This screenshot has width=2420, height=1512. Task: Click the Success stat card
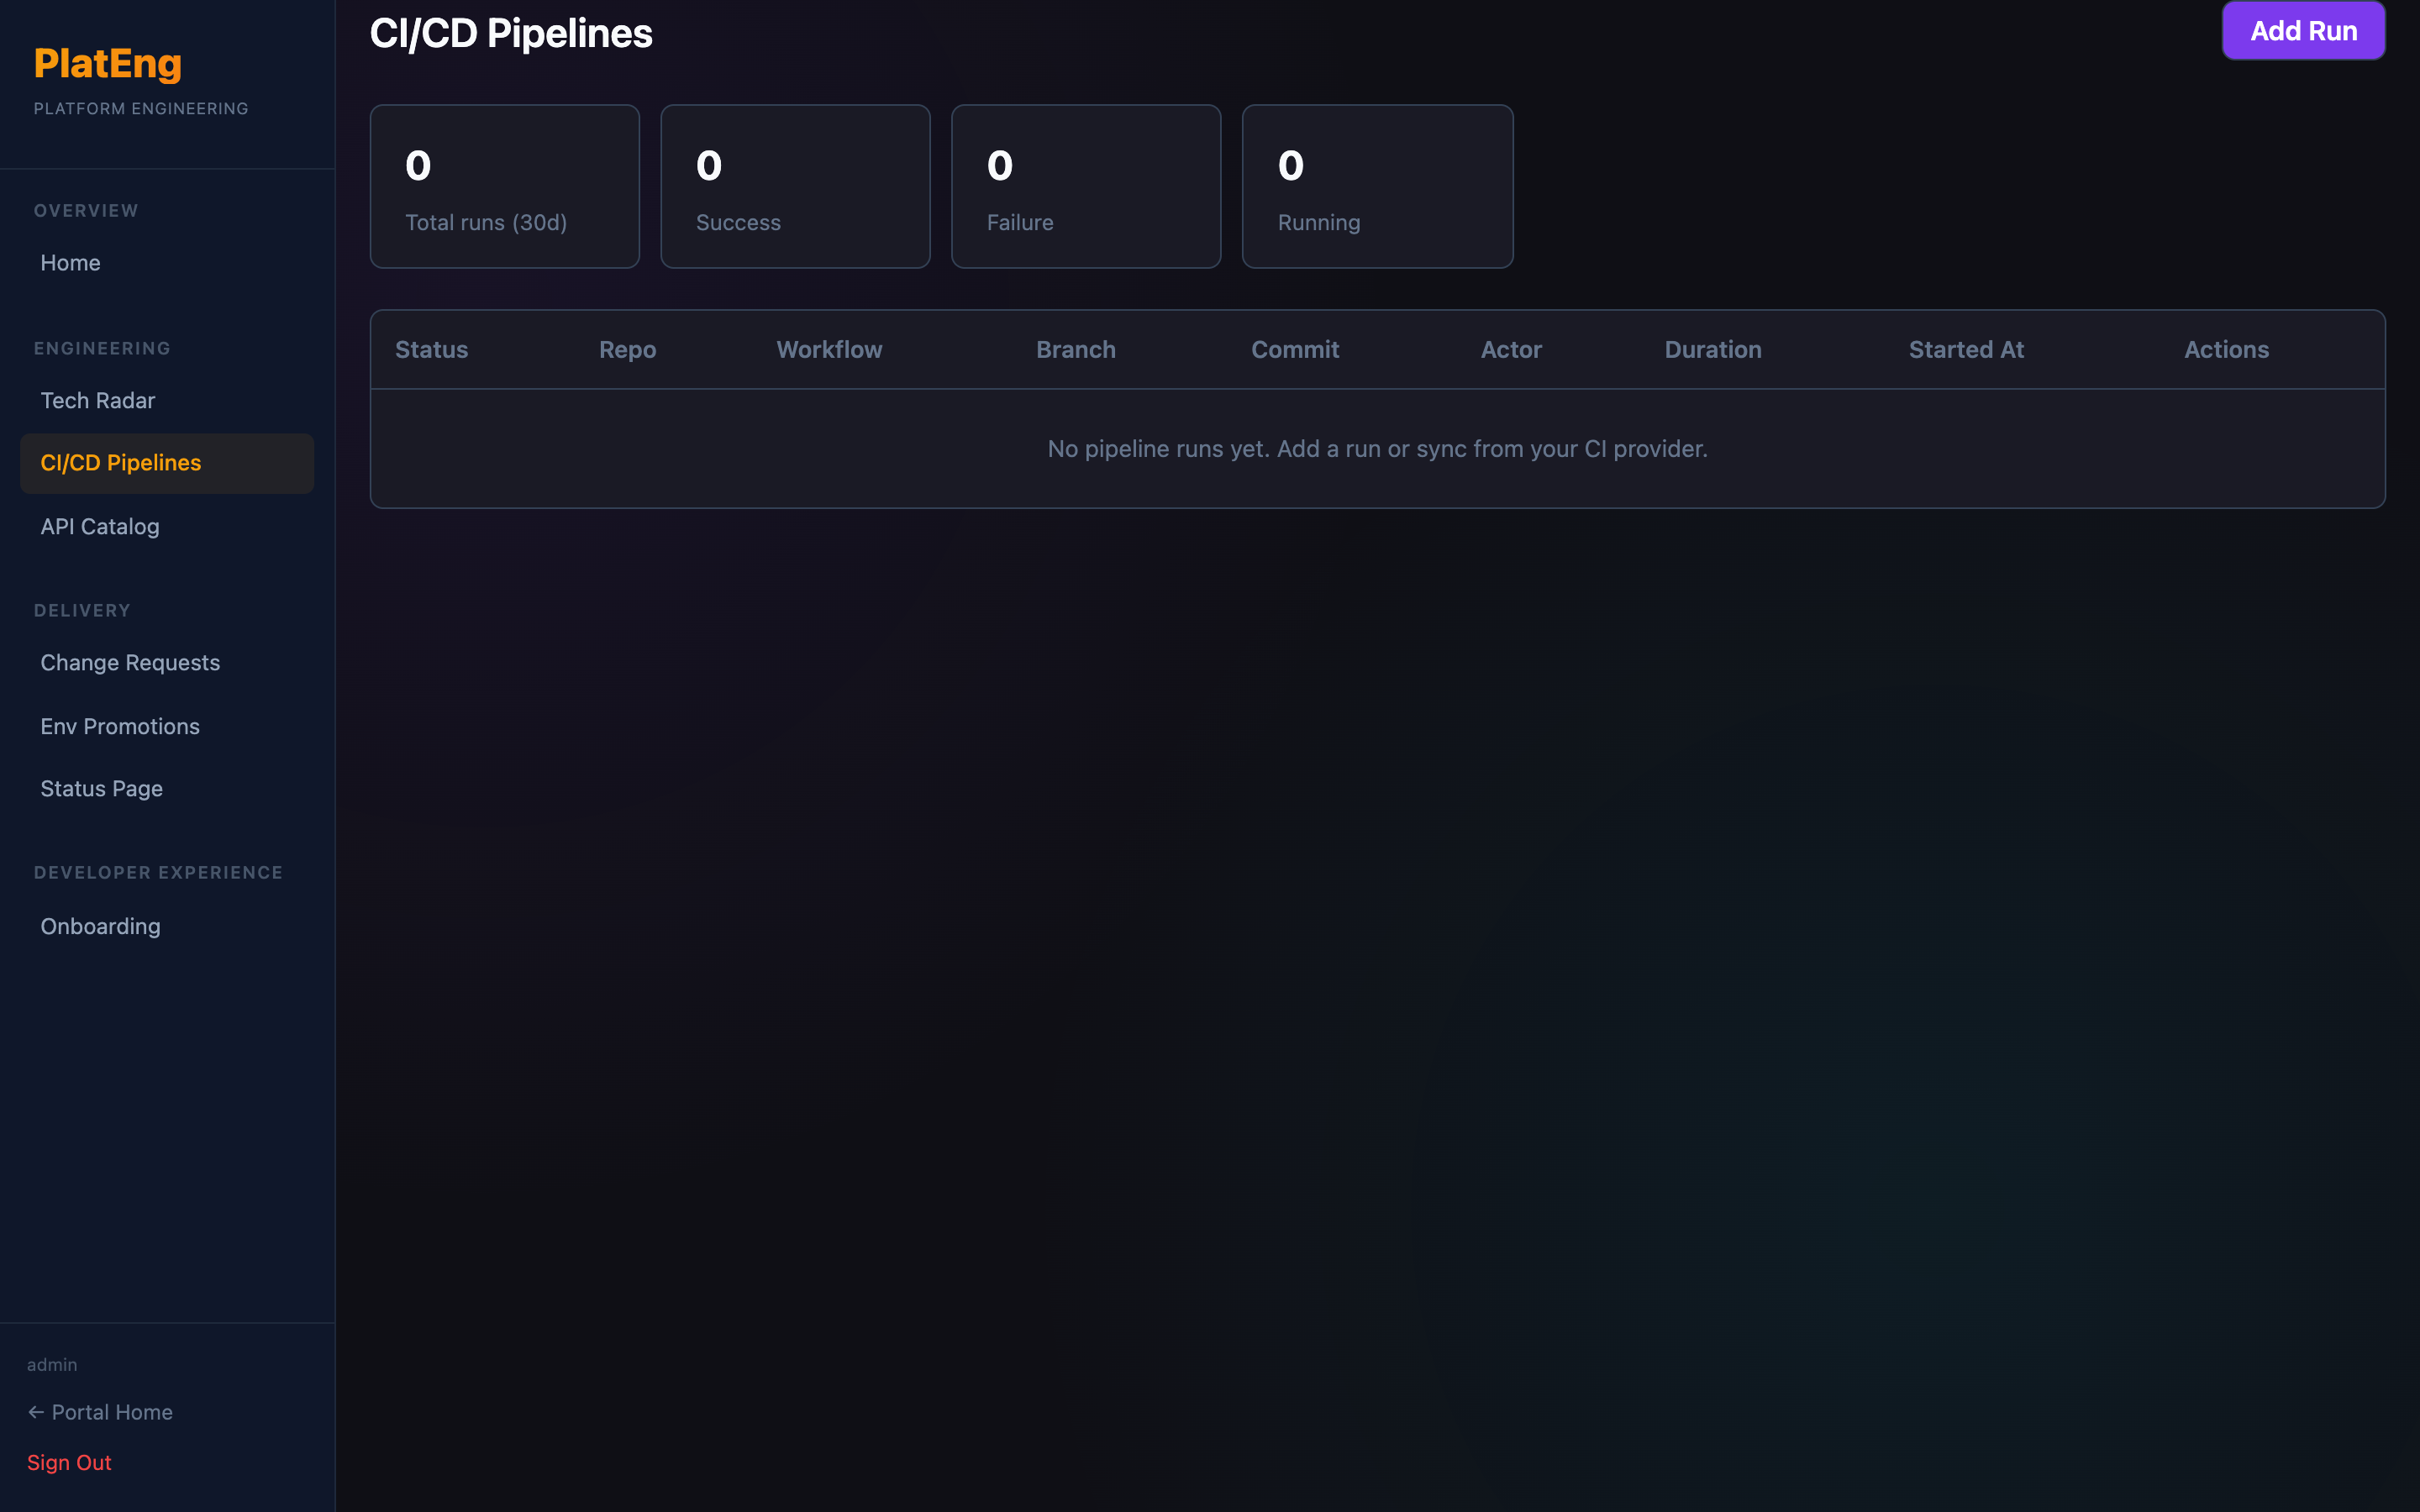(795, 186)
